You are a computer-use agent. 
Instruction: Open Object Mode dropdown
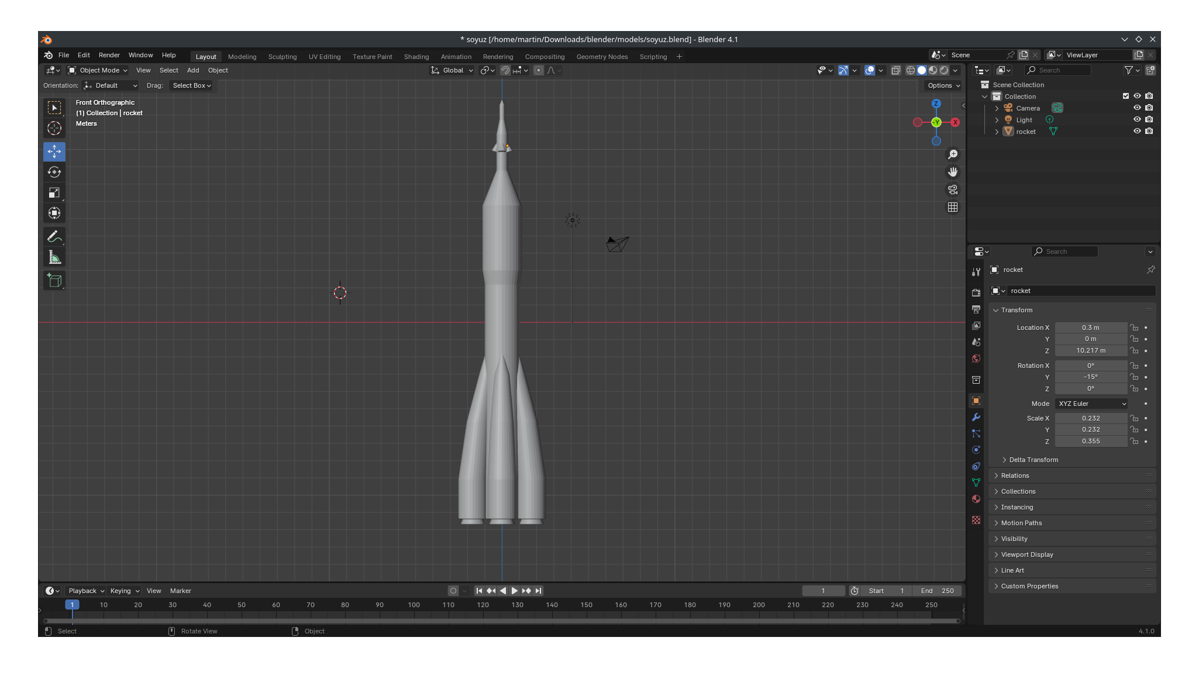pyautogui.click(x=97, y=70)
